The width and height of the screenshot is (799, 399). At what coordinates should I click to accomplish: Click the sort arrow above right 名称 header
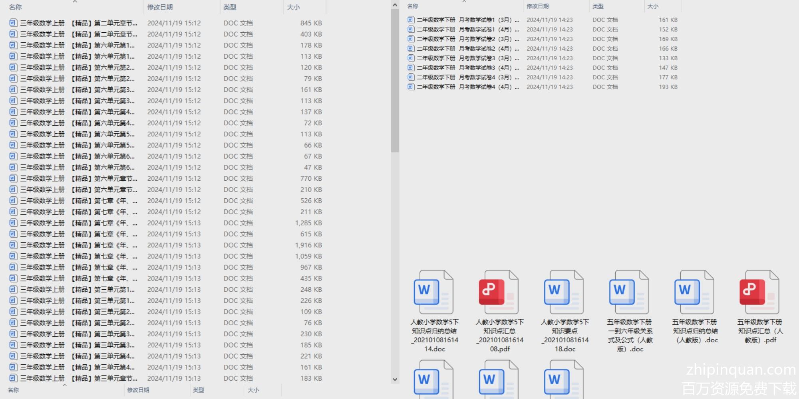464,2
